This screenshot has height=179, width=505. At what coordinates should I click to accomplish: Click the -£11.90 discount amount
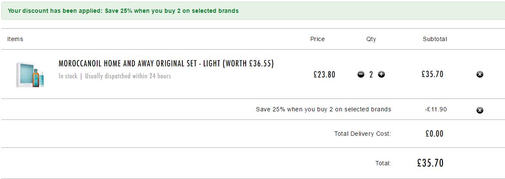tap(436, 109)
